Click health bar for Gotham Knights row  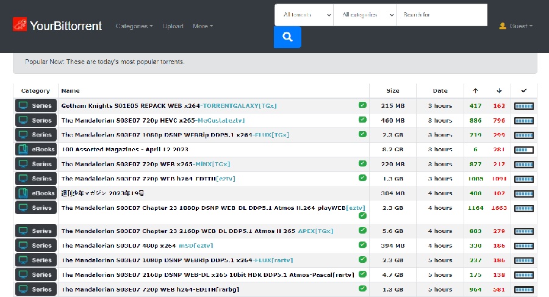coord(524,106)
